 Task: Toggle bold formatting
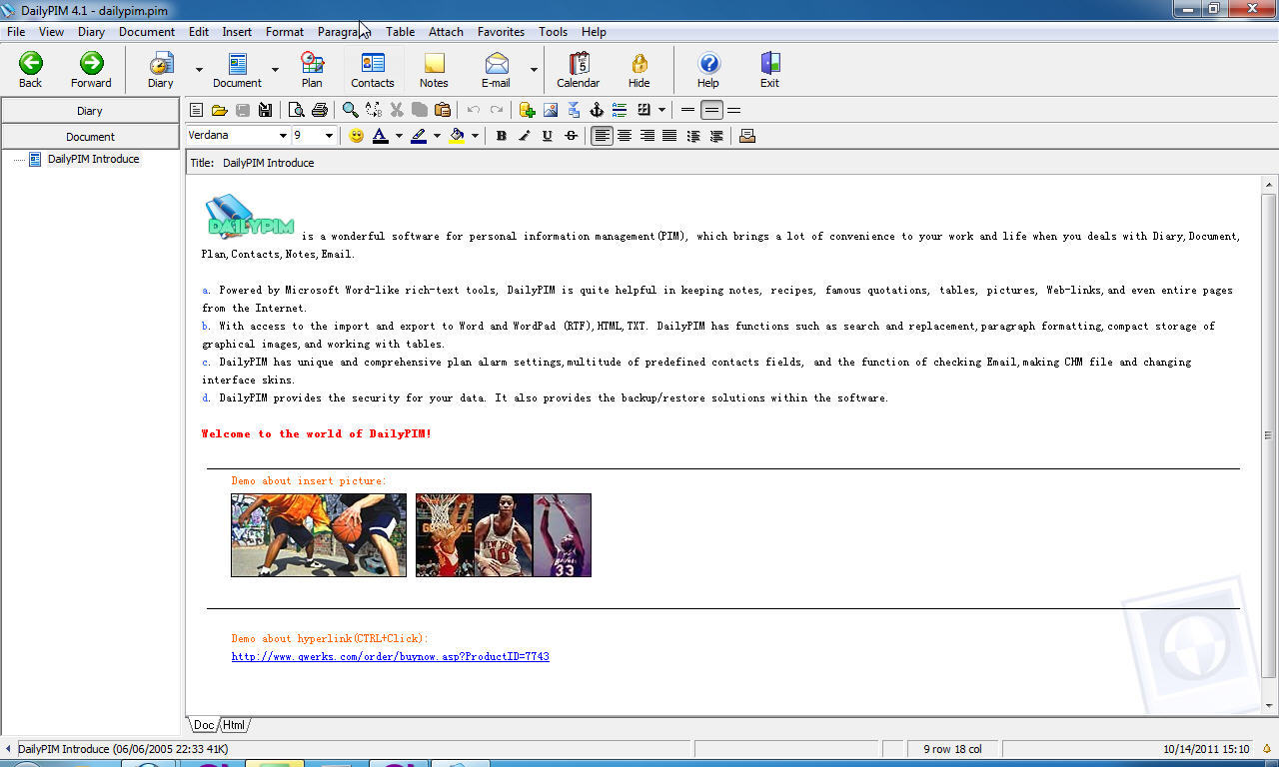(502, 136)
